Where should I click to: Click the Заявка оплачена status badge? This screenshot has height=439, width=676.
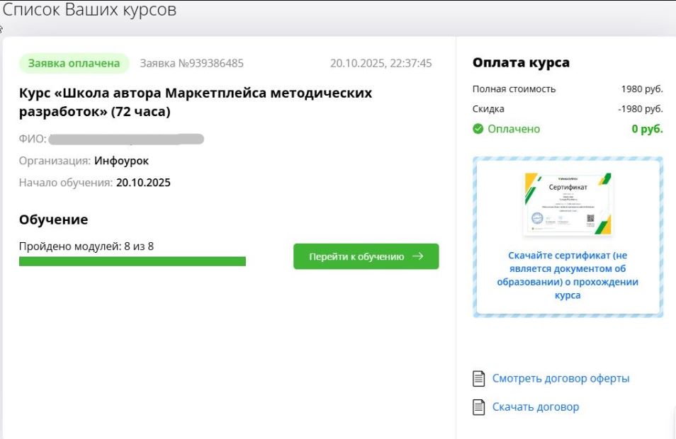tap(74, 63)
